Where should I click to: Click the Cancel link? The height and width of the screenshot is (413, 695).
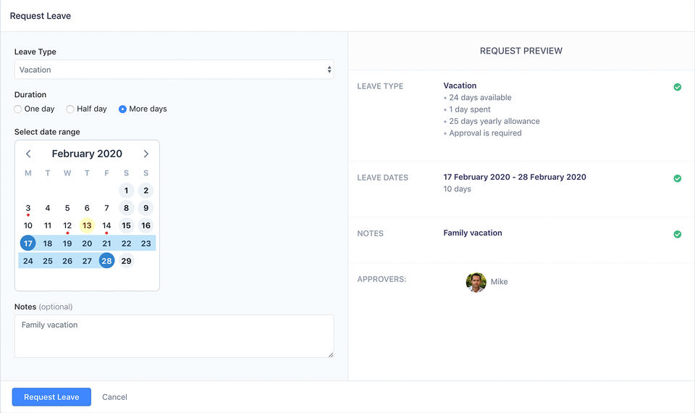(x=114, y=397)
